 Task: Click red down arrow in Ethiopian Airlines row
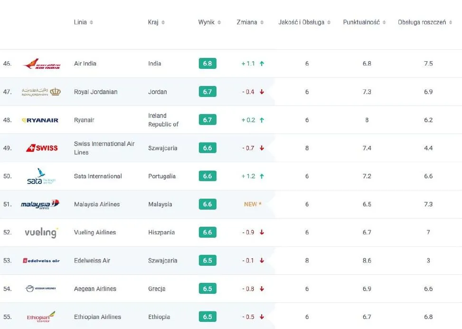[x=262, y=317]
